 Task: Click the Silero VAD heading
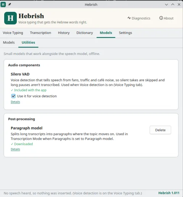pyautogui.click(x=20, y=74)
